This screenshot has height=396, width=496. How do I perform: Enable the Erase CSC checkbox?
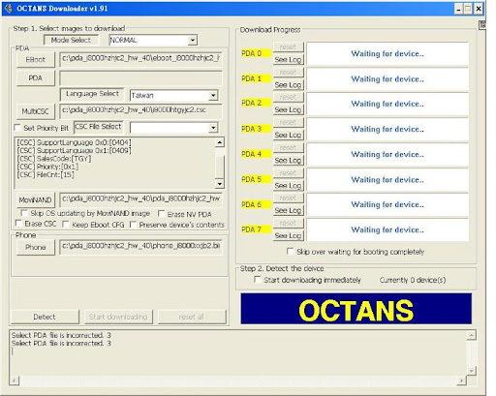(x=18, y=224)
